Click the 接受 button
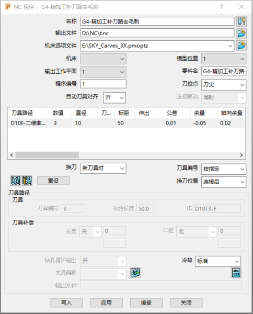The height and width of the screenshot is (314, 253). click(x=146, y=302)
